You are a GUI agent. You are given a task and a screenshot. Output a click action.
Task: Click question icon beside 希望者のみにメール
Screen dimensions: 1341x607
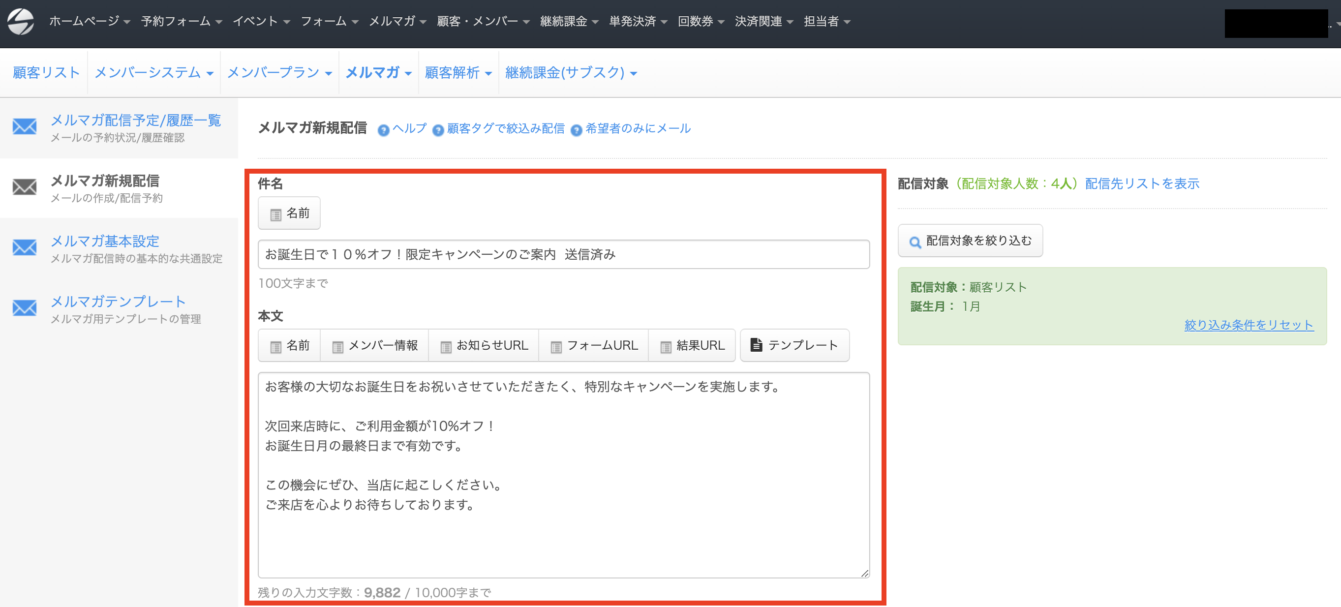576,130
